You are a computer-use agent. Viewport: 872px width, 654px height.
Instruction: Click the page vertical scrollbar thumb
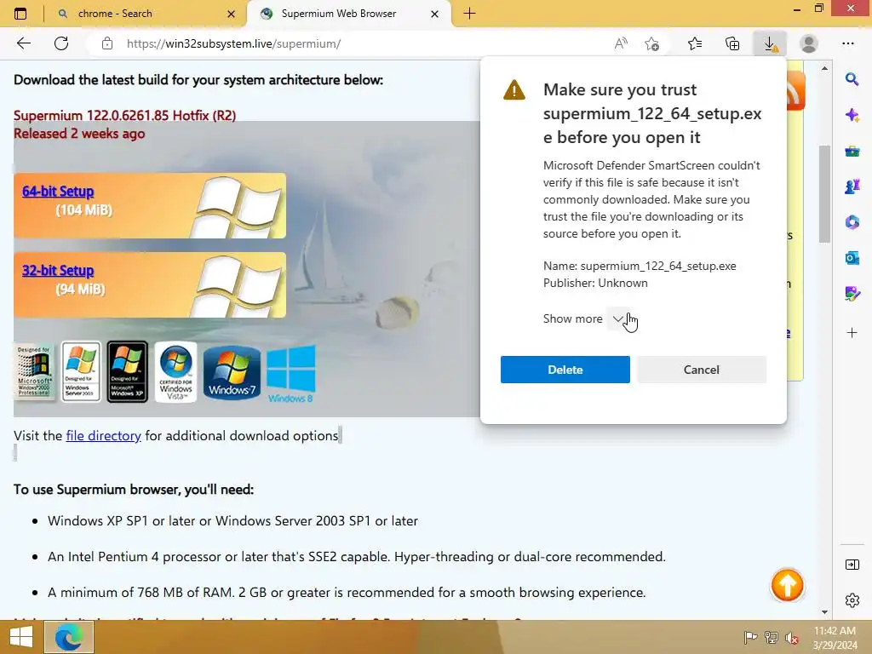[824, 193]
